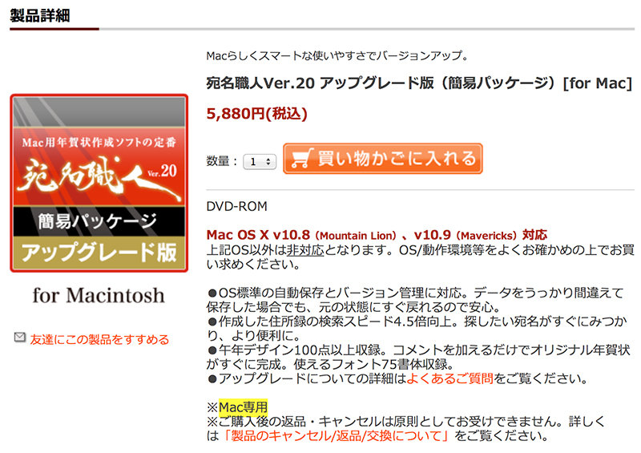Click the tagline Macらしくスマートな使いやすさでバージョンアップ
The image size is (641, 453).
click(x=337, y=55)
